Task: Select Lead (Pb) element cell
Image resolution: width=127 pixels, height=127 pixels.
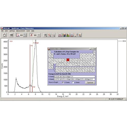Action: click(x=84, y=65)
